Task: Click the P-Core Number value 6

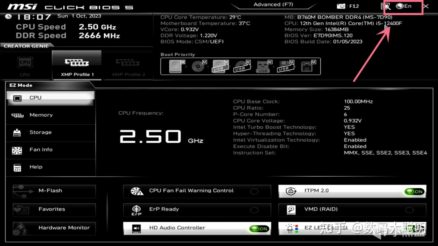Action: [346, 114]
